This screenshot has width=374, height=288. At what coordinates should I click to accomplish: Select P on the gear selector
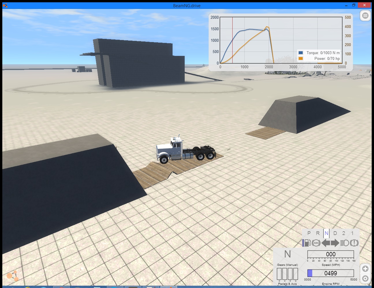pyautogui.click(x=309, y=233)
